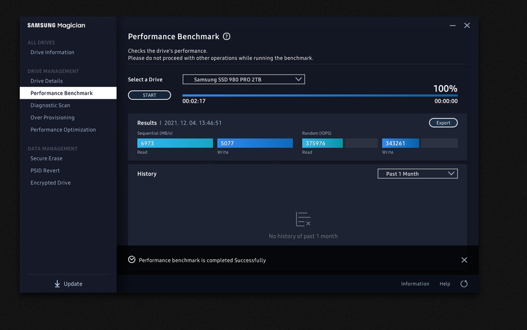Click the Update download icon
The width and height of the screenshot is (527, 330).
coord(57,284)
